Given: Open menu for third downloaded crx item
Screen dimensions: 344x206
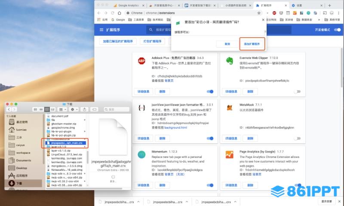Looking at the screenshot, I should click(x=235, y=202).
